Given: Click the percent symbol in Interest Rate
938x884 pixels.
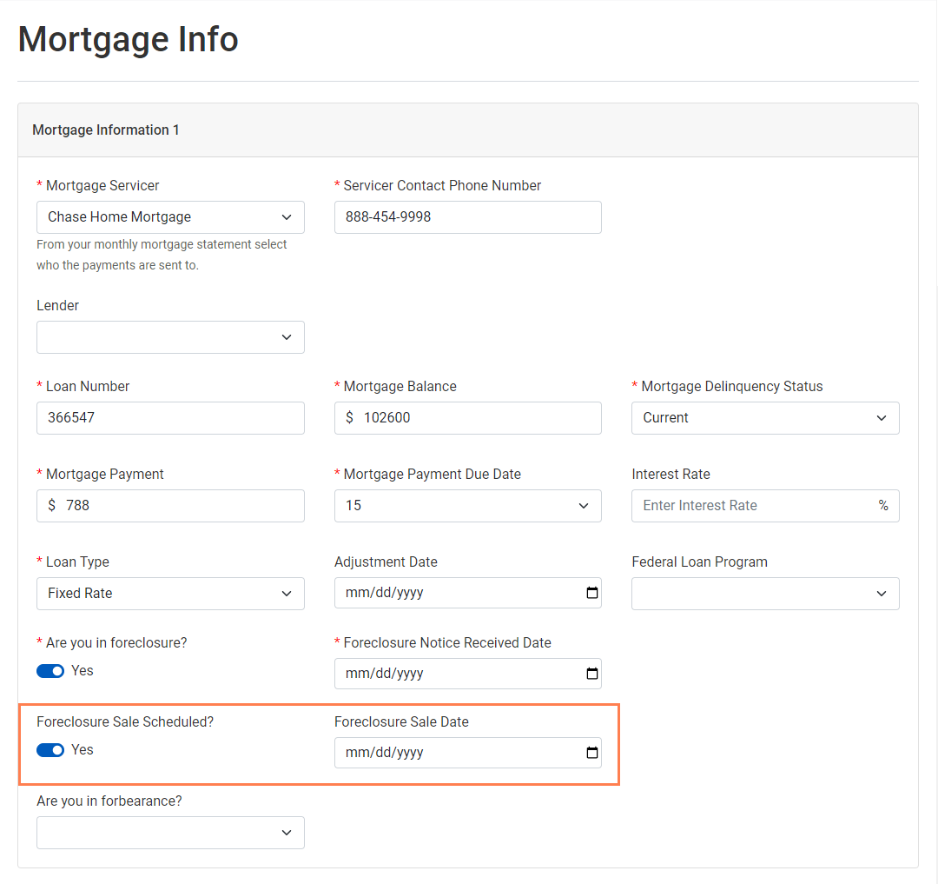Looking at the screenshot, I should (x=883, y=505).
